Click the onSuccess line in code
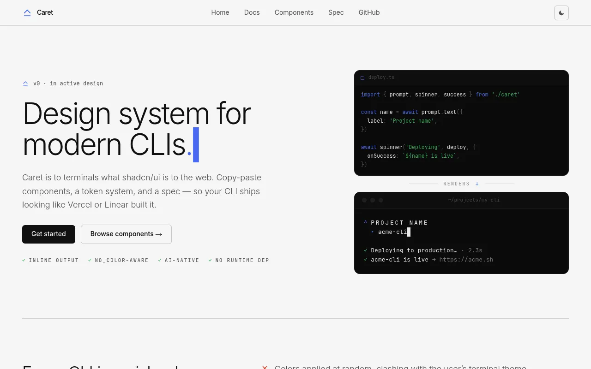 [x=413, y=156]
